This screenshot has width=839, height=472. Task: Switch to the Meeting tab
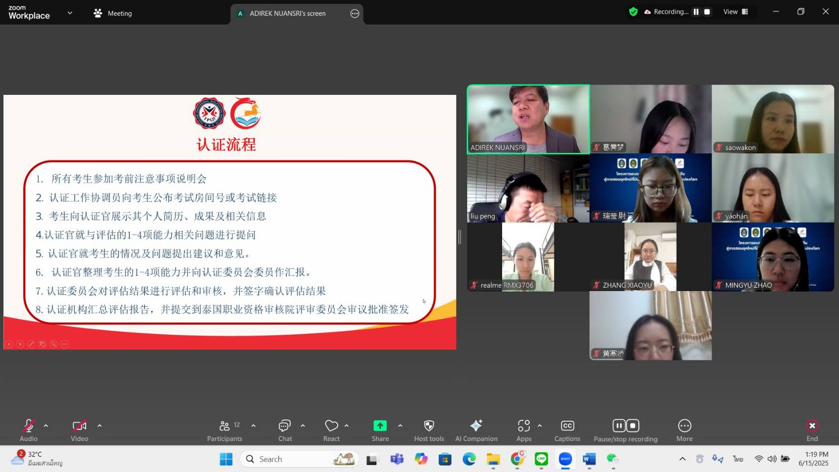click(113, 13)
